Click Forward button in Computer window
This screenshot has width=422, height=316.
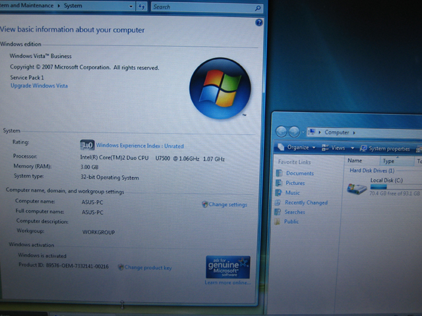pyautogui.click(x=294, y=132)
